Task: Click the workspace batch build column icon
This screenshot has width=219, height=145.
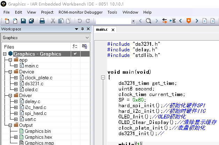Action: pyautogui.click(x=85, y=46)
